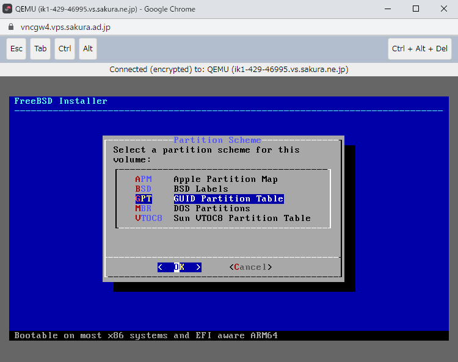The height and width of the screenshot is (362, 458).
Task: Click the Connected (encrypted) status bar
Action: click(228, 69)
